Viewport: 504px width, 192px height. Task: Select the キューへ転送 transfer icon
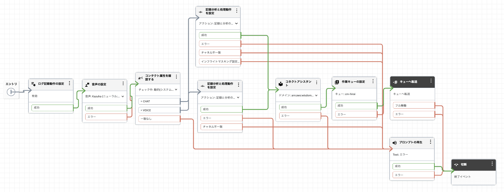[395, 82]
